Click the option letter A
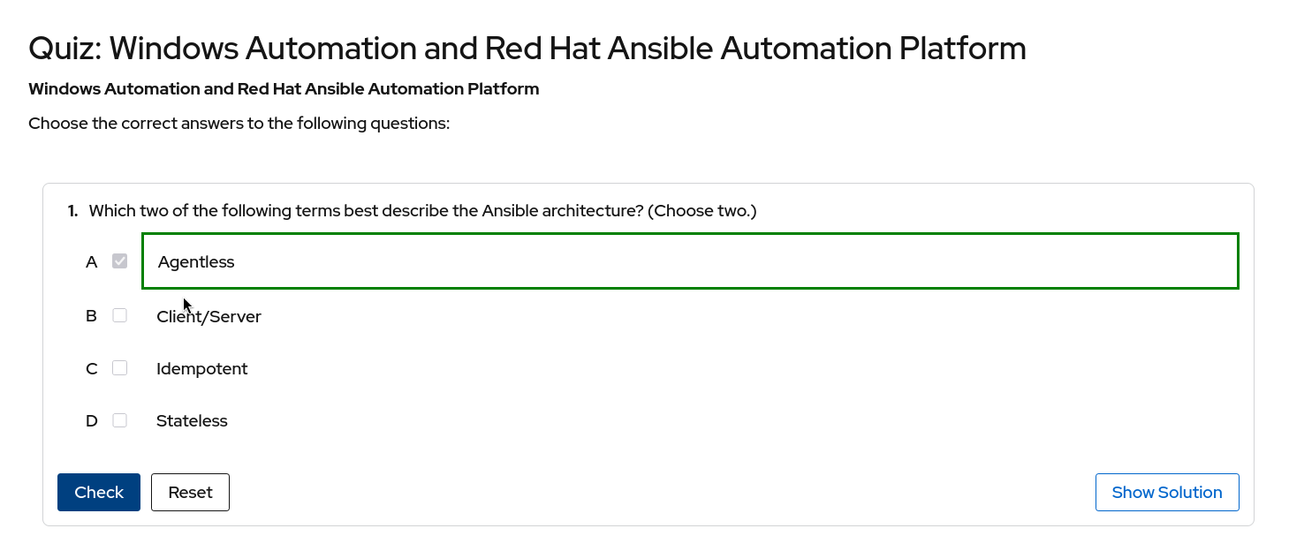This screenshot has width=1289, height=536. point(91,262)
